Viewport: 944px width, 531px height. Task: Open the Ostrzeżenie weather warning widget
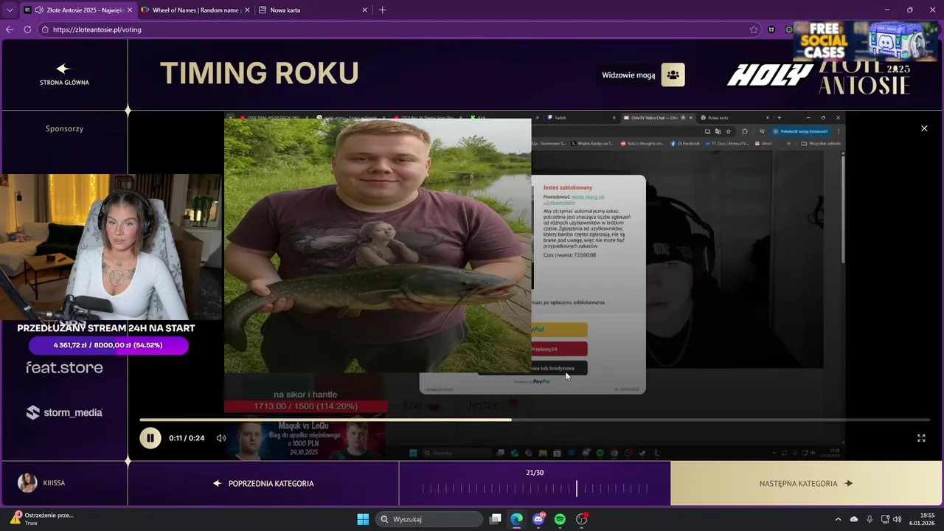(42, 519)
